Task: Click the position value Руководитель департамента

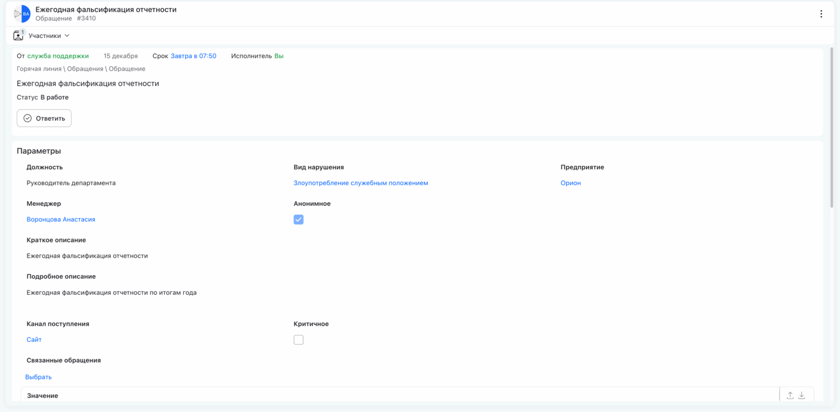Action: pos(71,183)
